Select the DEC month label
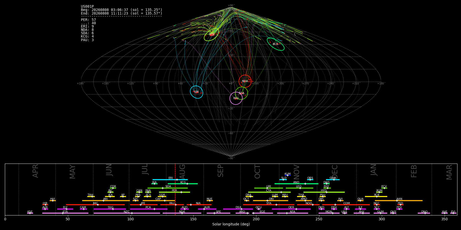The image size is (461, 230). (x=334, y=172)
